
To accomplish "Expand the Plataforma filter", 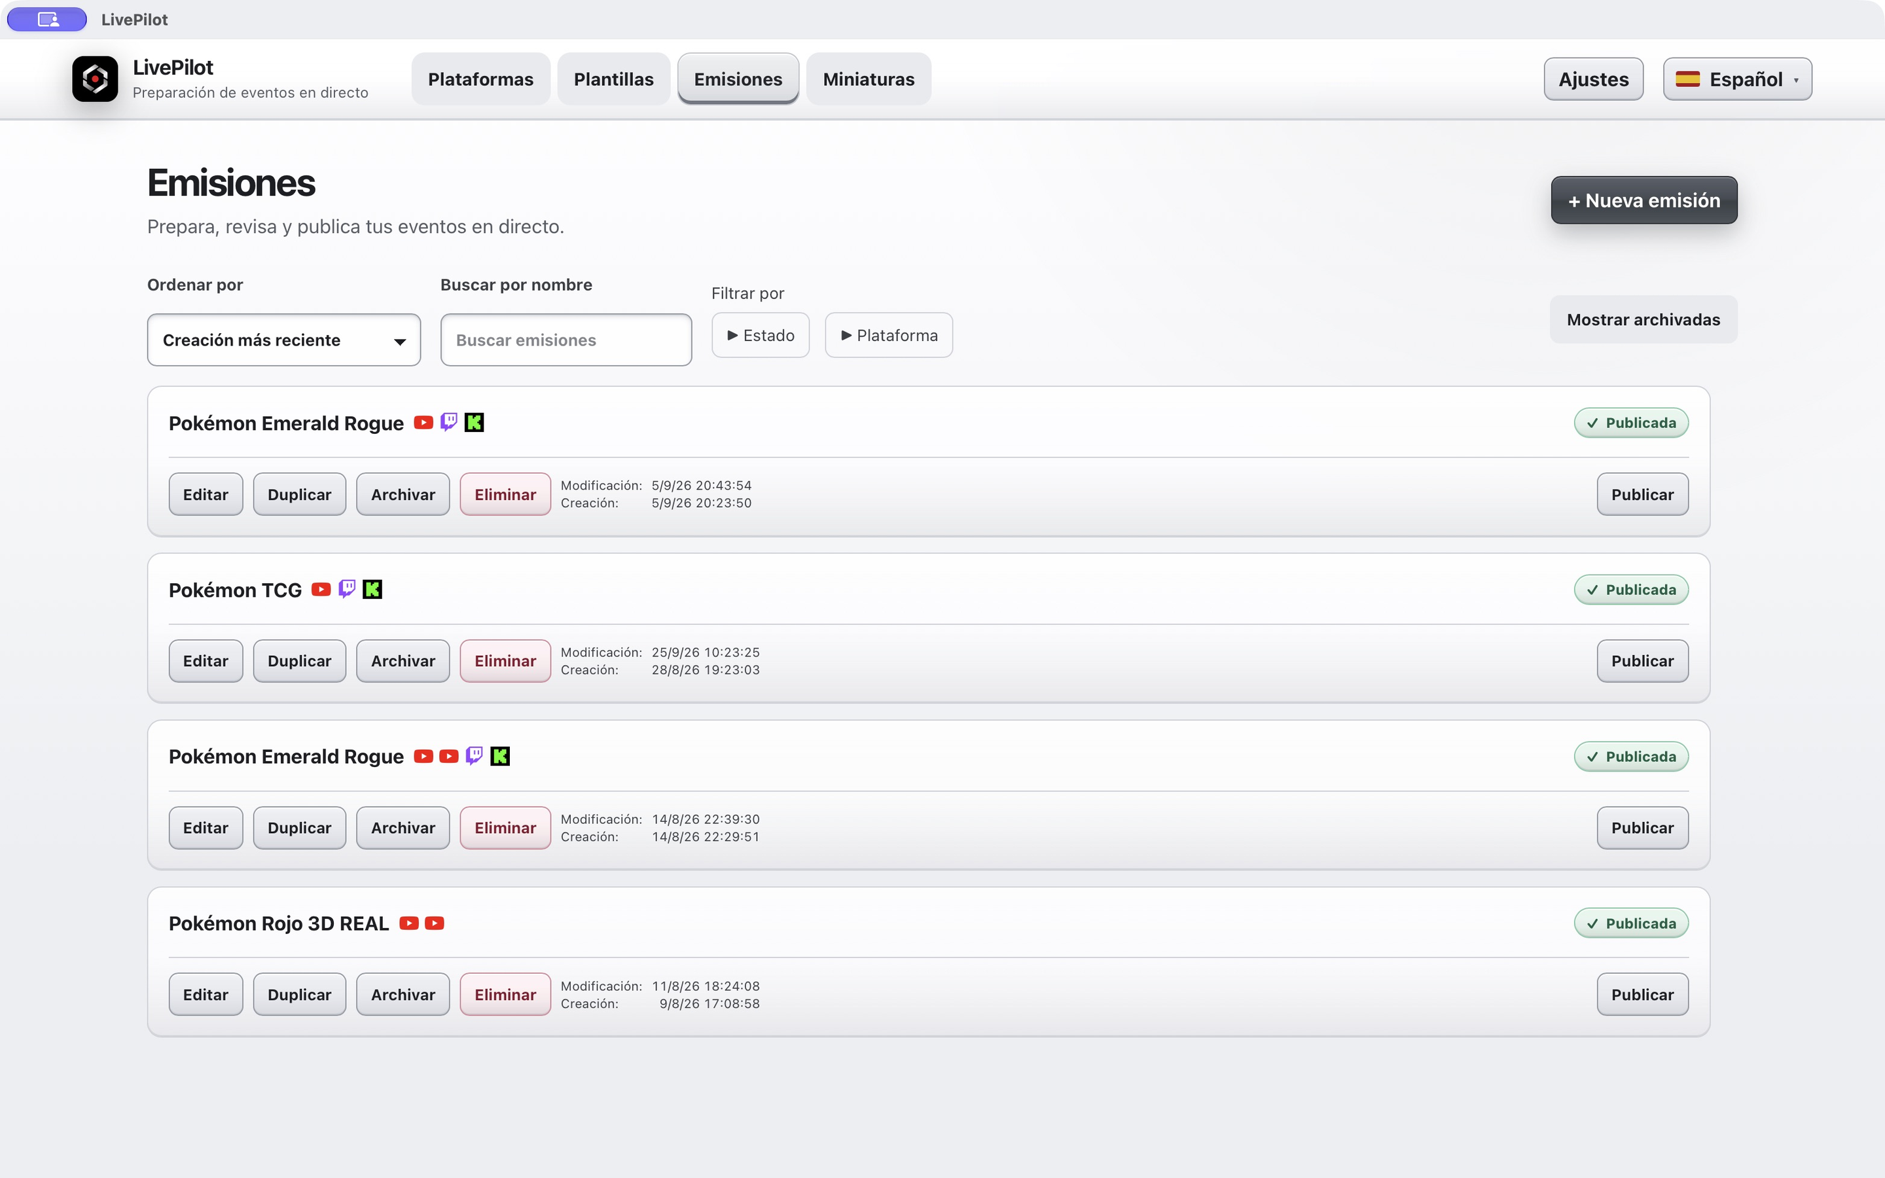I will coord(889,335).
